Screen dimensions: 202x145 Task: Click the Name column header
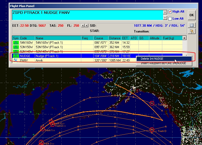tap(58, 38)
